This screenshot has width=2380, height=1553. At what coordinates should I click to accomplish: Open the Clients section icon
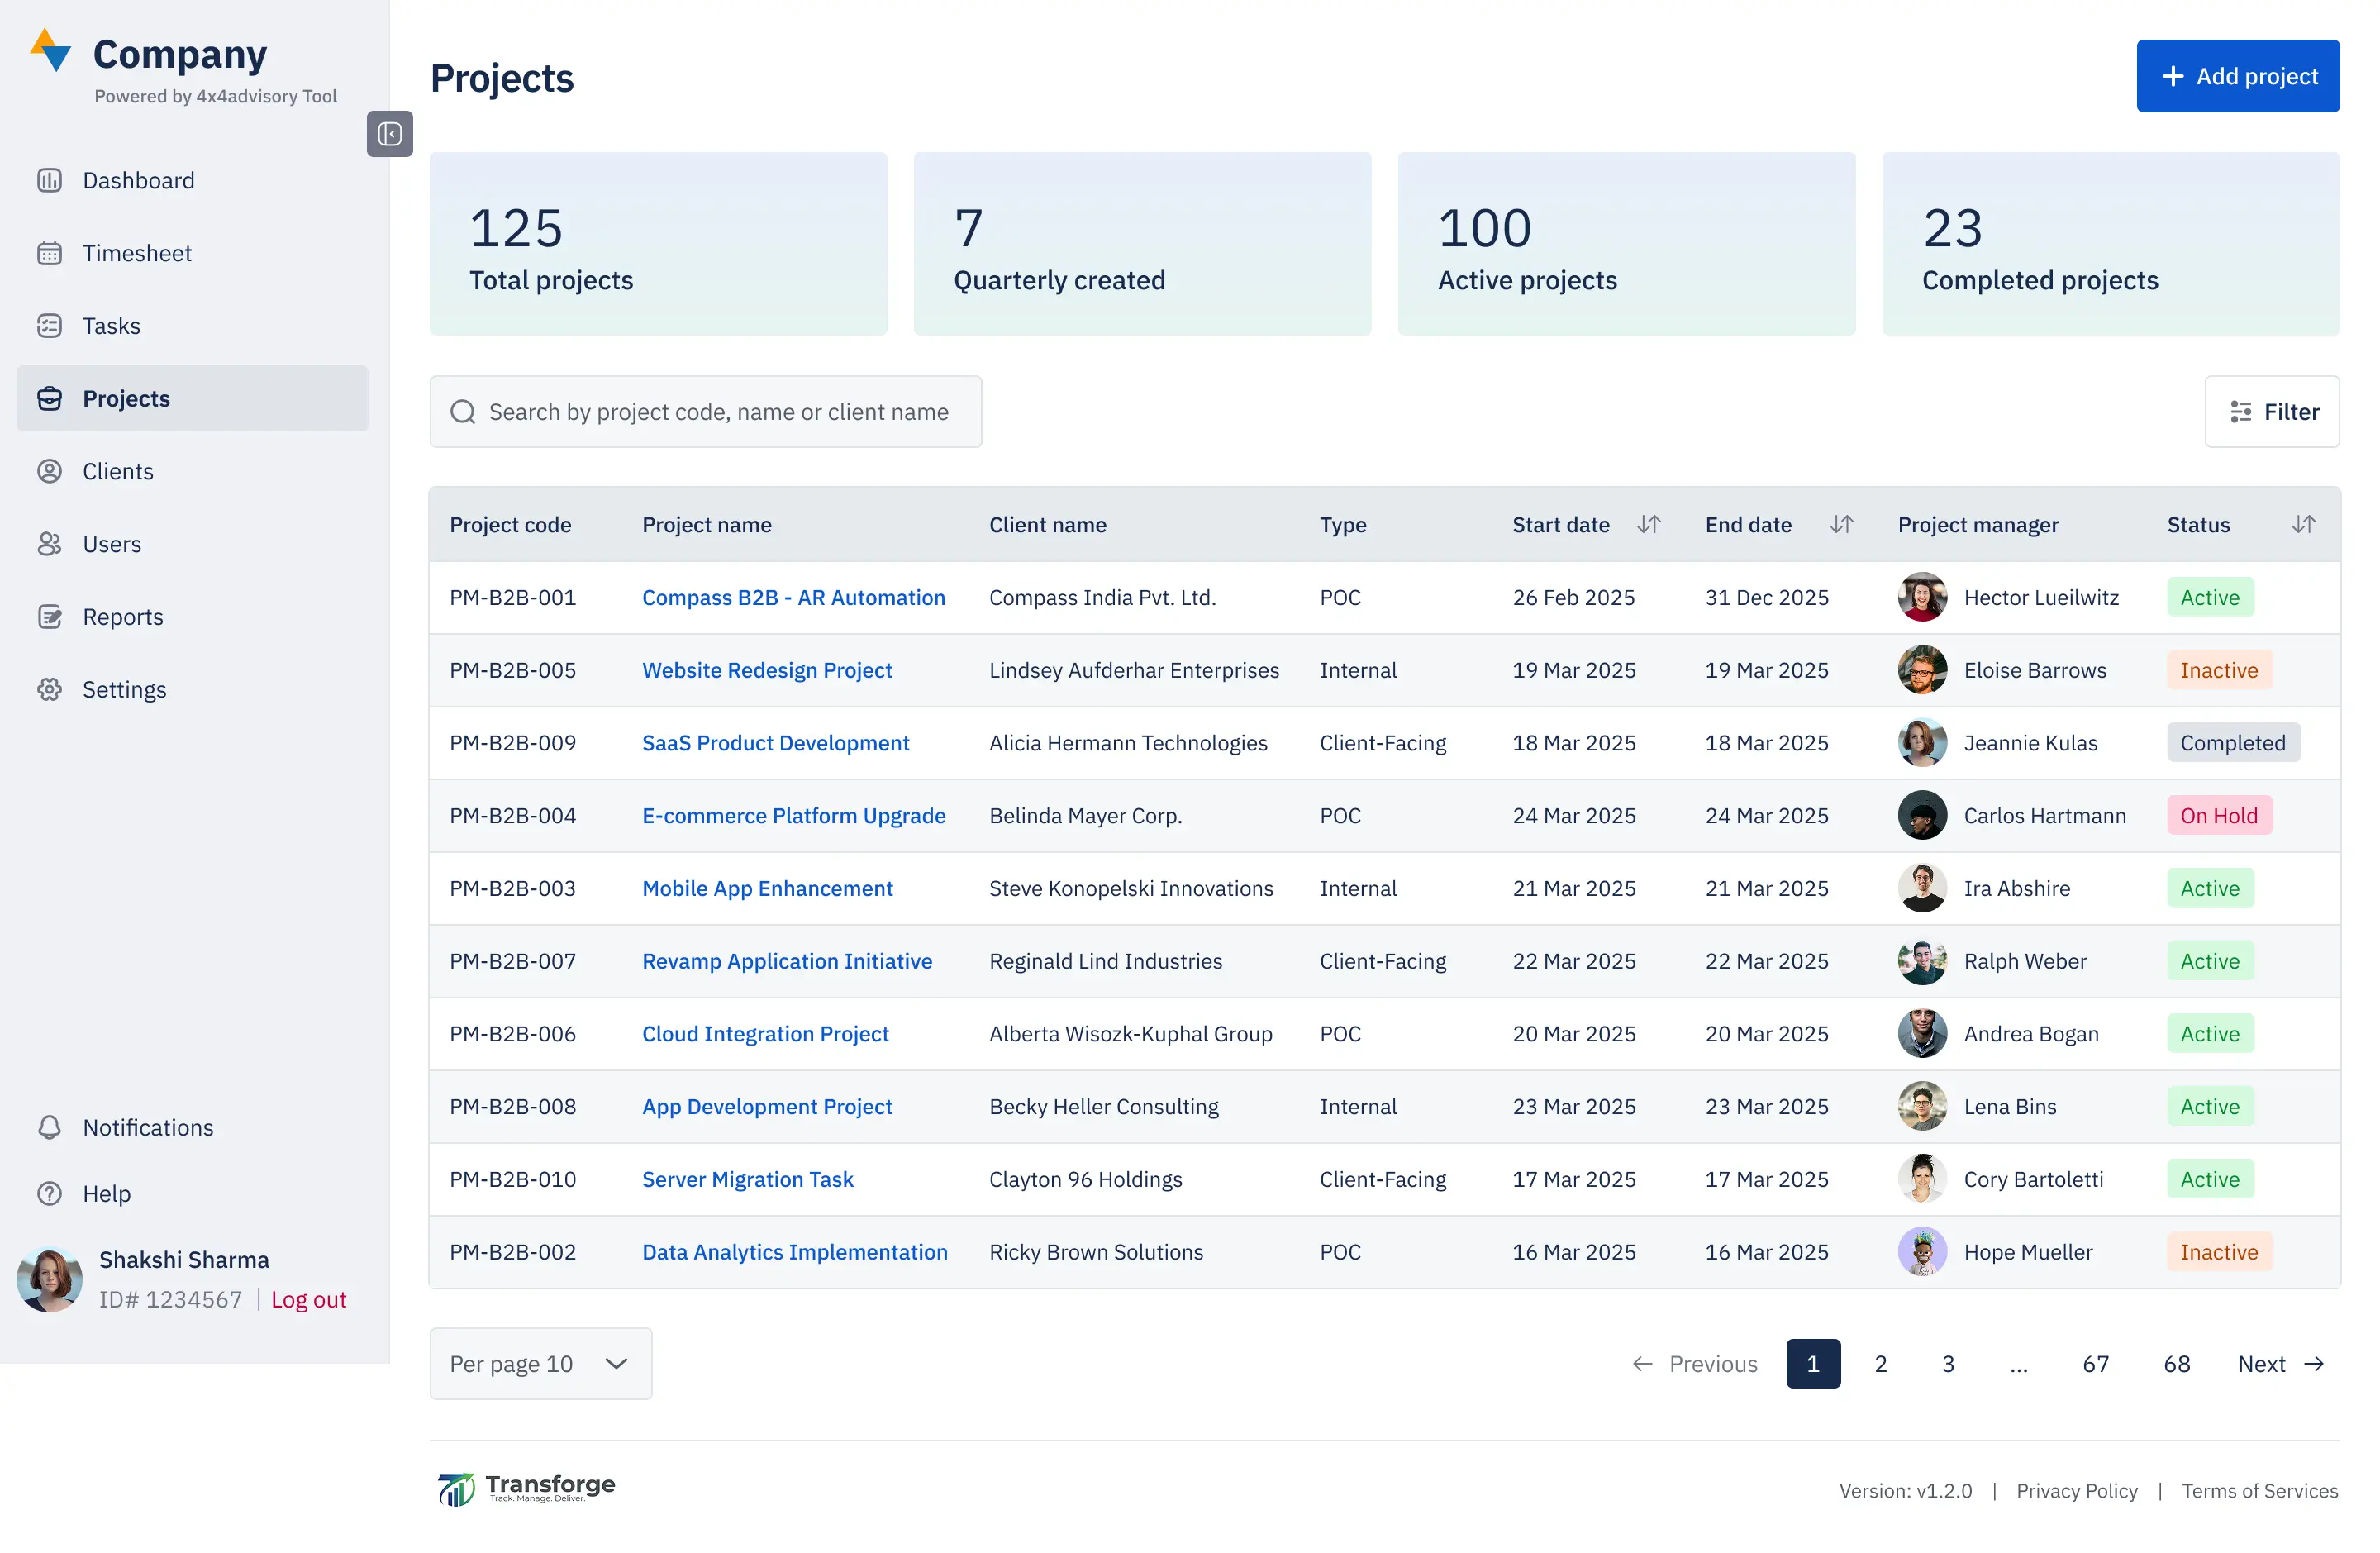[50, 471]
